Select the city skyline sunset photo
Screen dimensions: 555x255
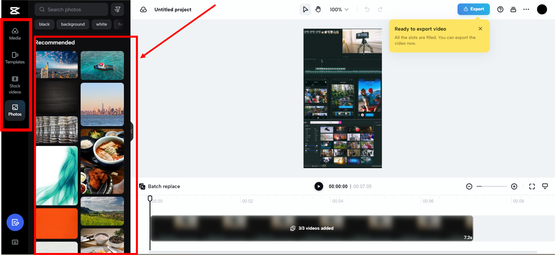coord(57,65)
